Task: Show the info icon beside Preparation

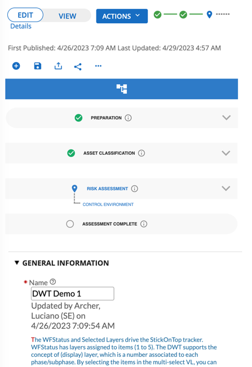Action: 128,118
